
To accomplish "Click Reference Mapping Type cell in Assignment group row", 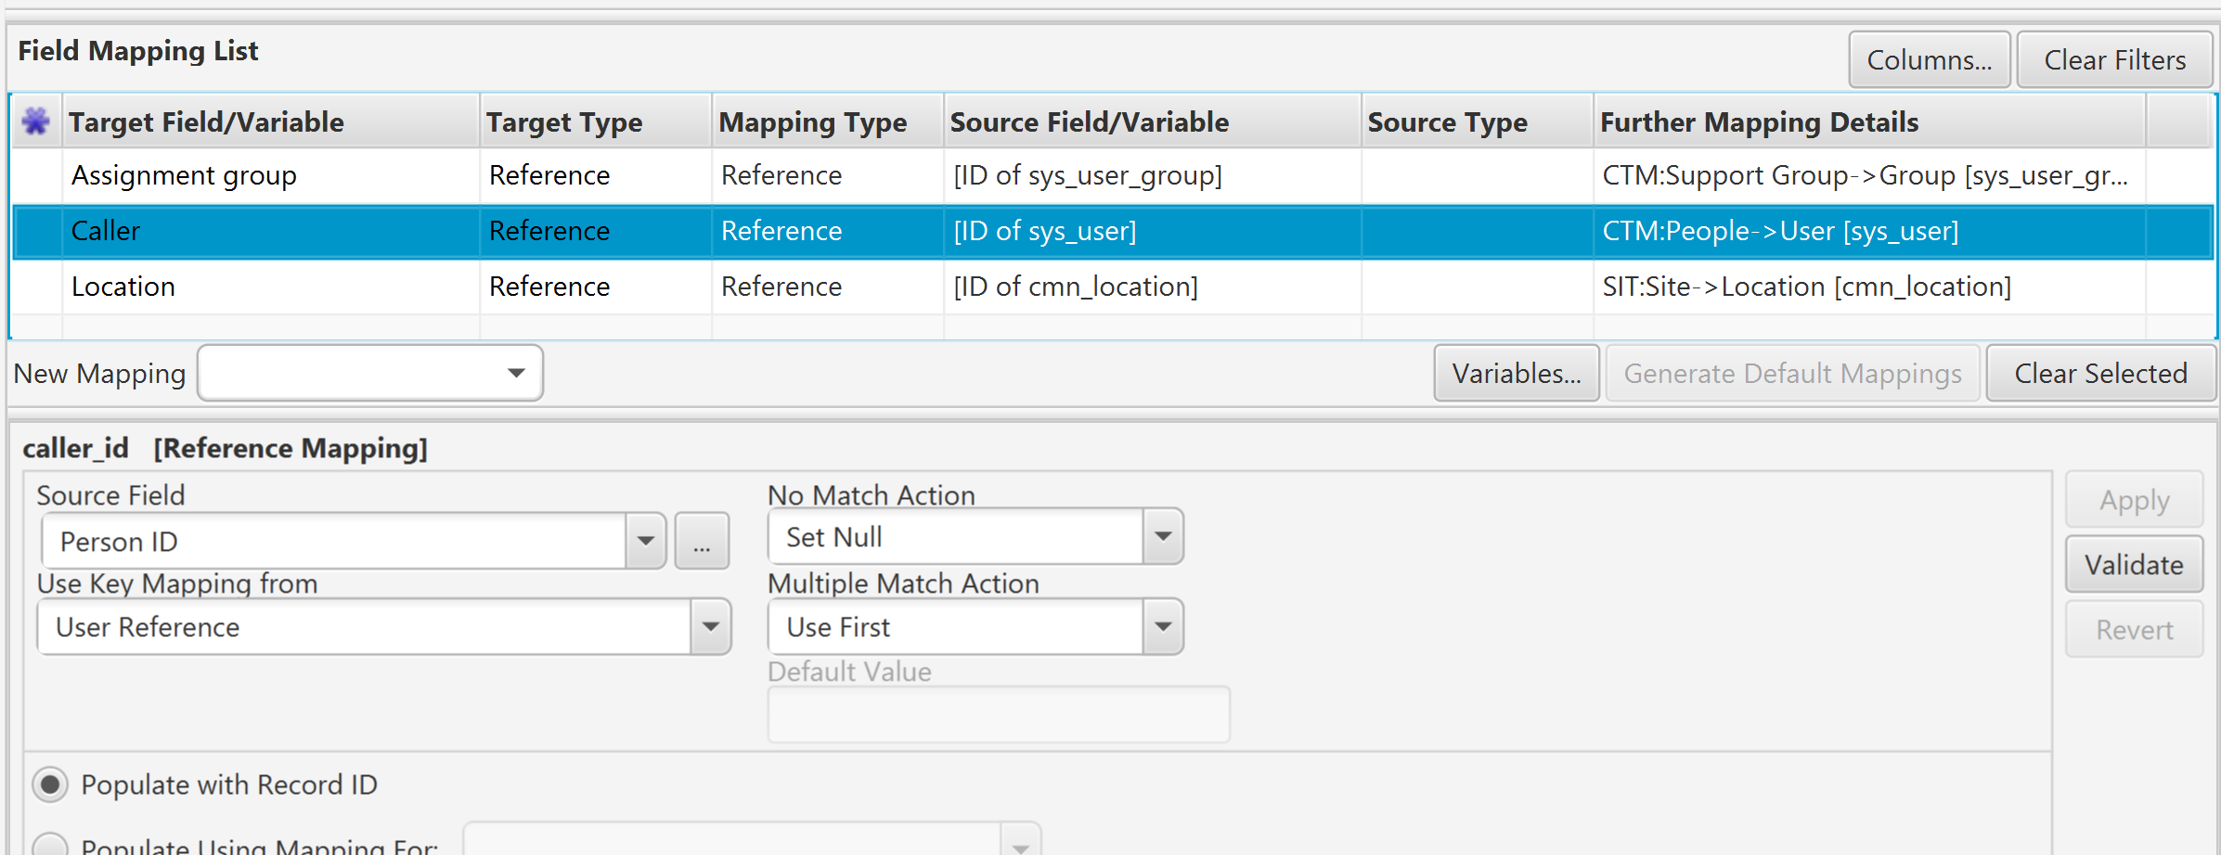I will click(x=828, y=175).
